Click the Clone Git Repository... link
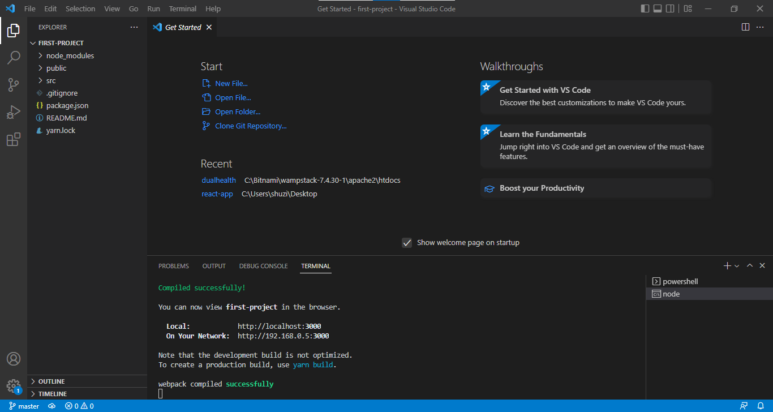Viewport: 773px width, 412px height. [x=251, y=126]
